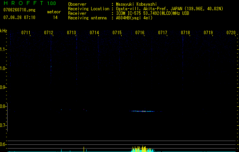Click the 0713 time marker

click(x=71, y=33)
